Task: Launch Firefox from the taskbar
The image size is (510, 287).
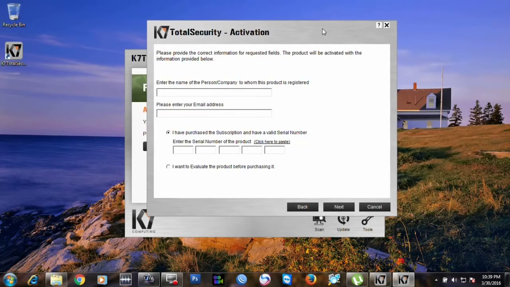Action: click(x=310, y=280)
